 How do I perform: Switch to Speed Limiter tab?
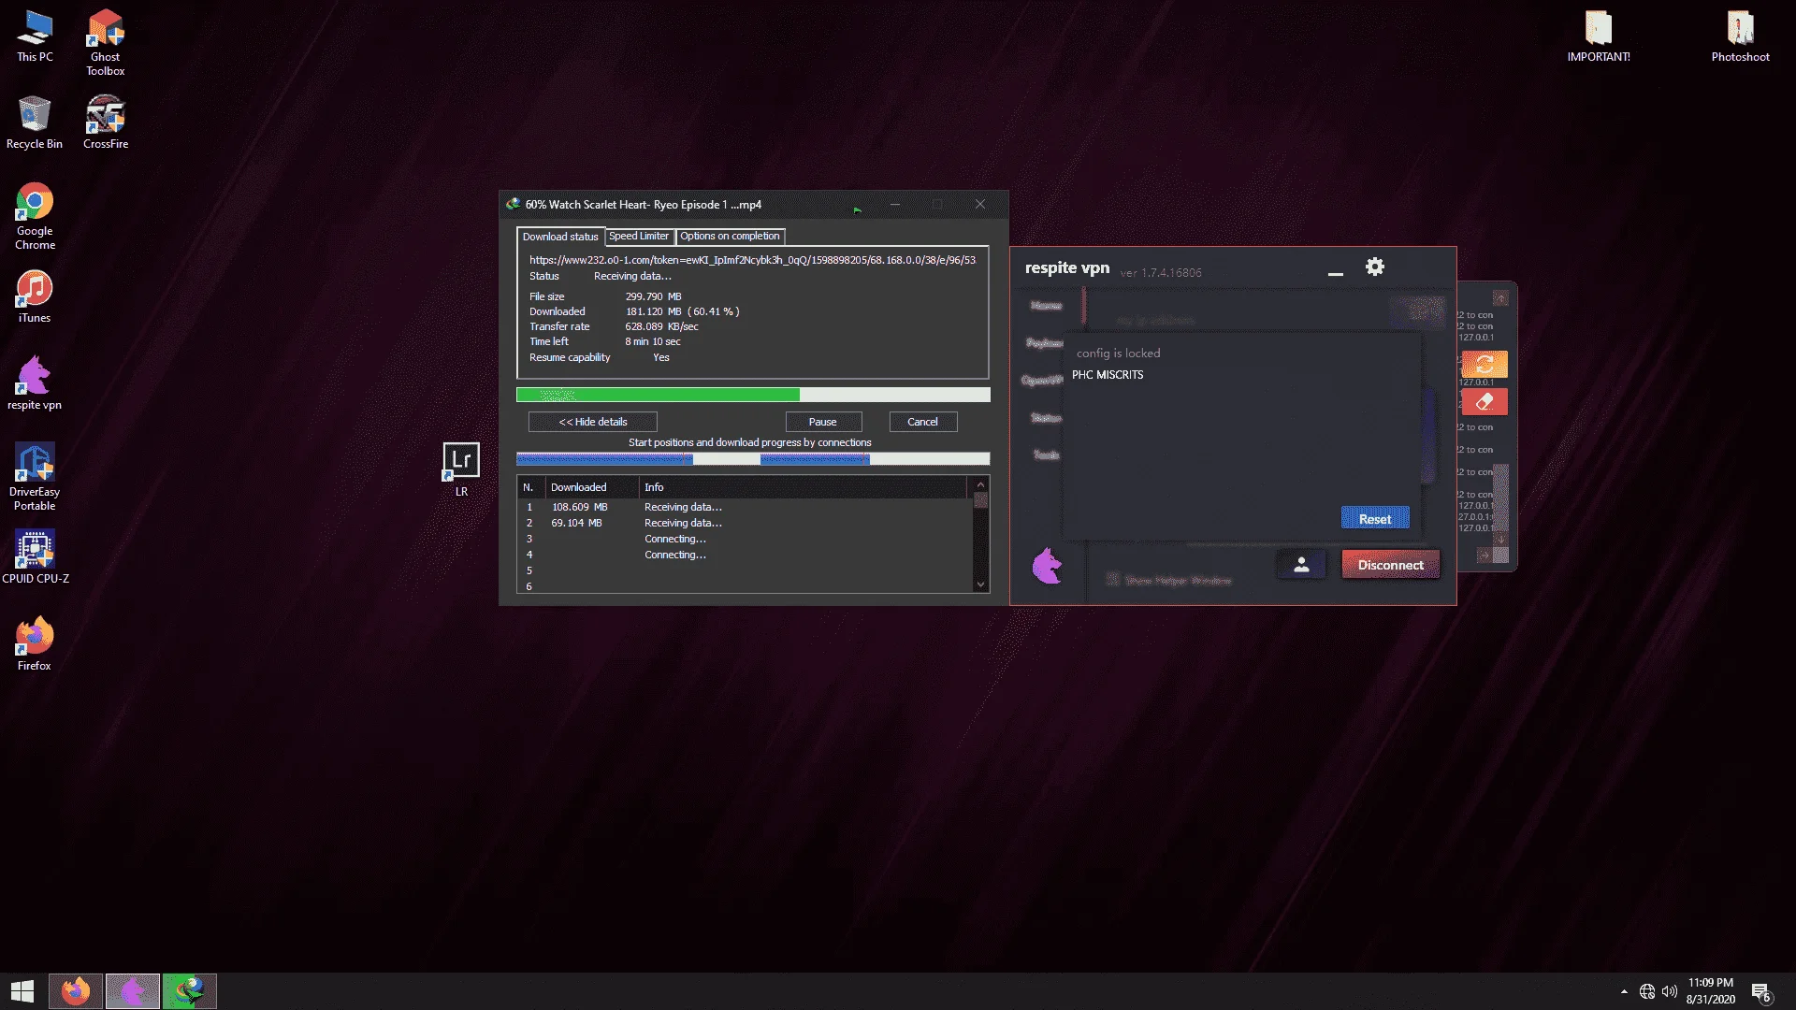[639, 237]
